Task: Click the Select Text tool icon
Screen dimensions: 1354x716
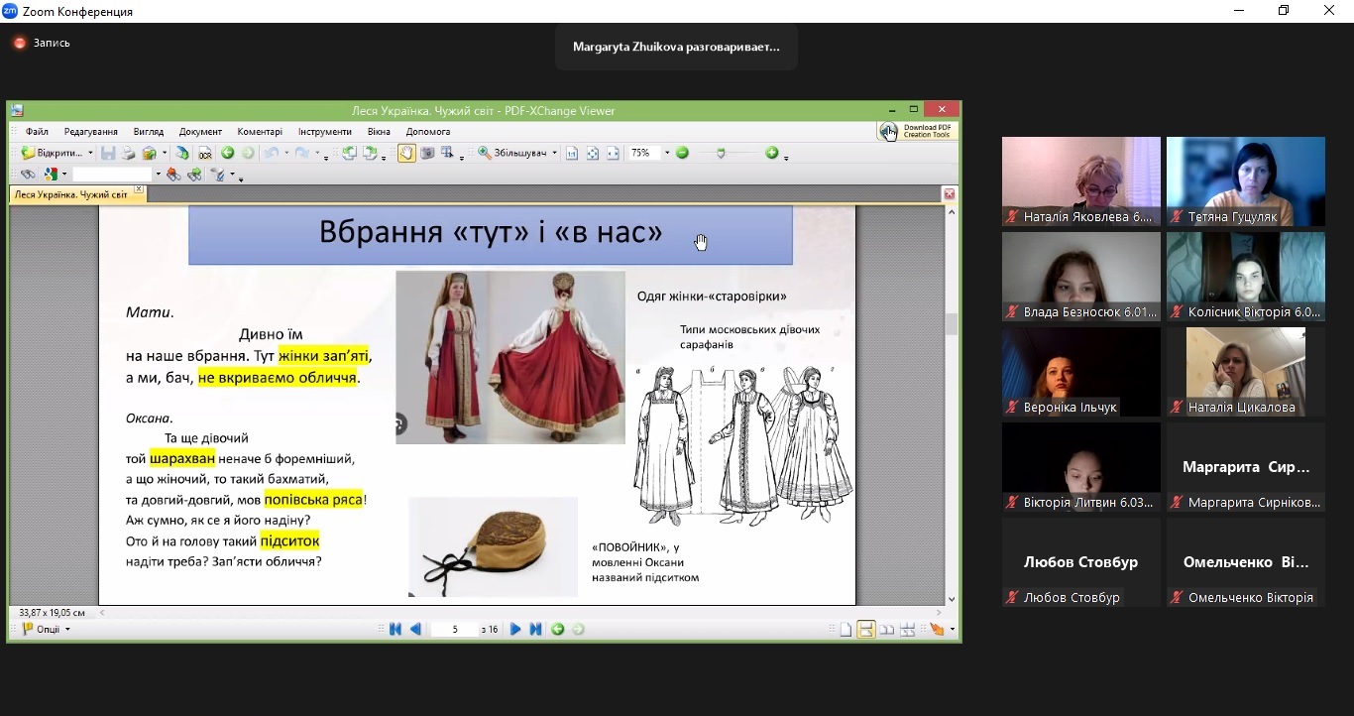Action: (x=447, y=153)
